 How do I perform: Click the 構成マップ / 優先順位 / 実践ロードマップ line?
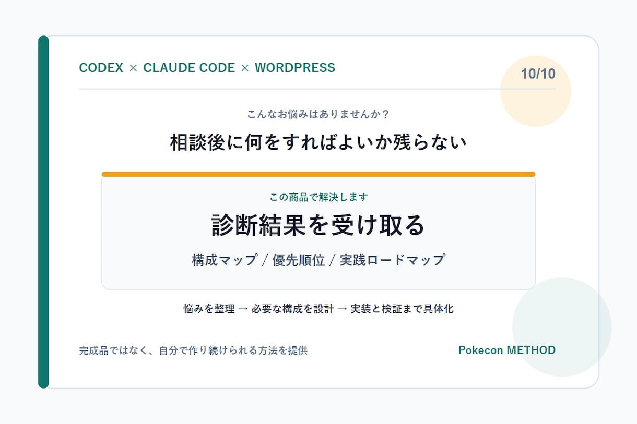(318, 260)
